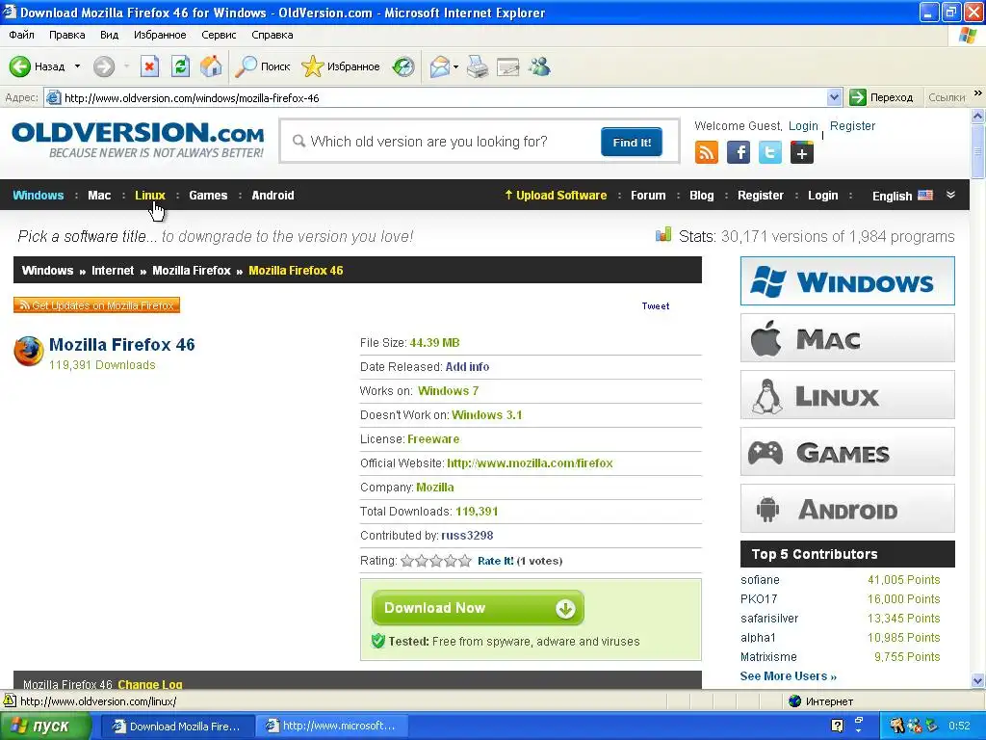
Task: Expand the address bar dropdown
Action: click(x=834, y=97)
